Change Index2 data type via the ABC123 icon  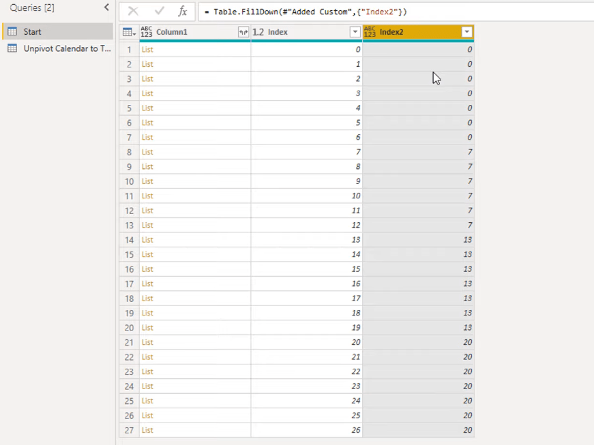click(x=370, y=32)
